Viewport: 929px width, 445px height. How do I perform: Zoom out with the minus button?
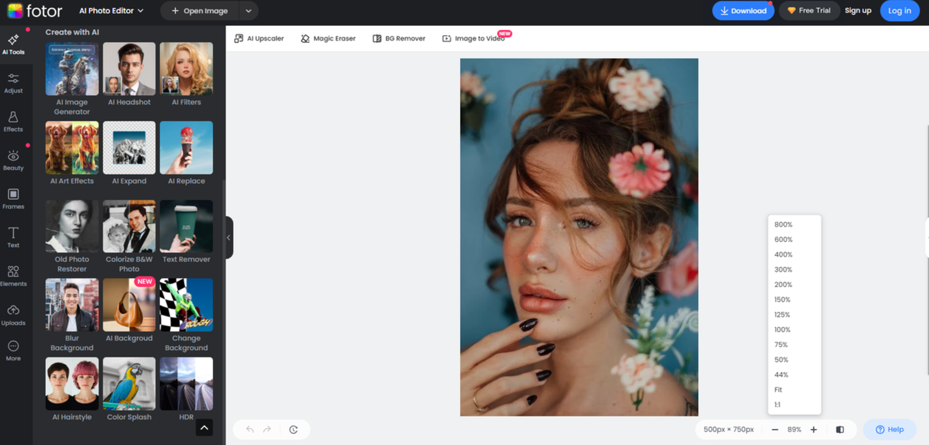coord(775,429)
